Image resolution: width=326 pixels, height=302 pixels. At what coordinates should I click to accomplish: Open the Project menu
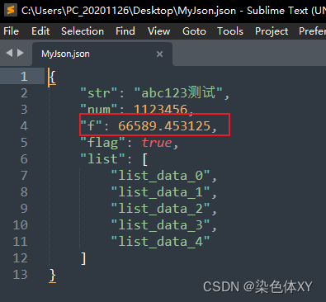(272, 31)
